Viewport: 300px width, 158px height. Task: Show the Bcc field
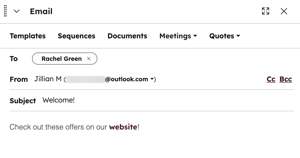click(286, 79)
